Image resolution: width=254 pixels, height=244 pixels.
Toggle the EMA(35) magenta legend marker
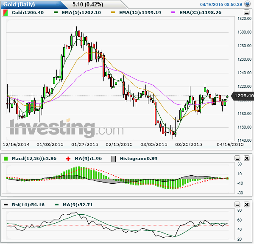coord(173,12)
